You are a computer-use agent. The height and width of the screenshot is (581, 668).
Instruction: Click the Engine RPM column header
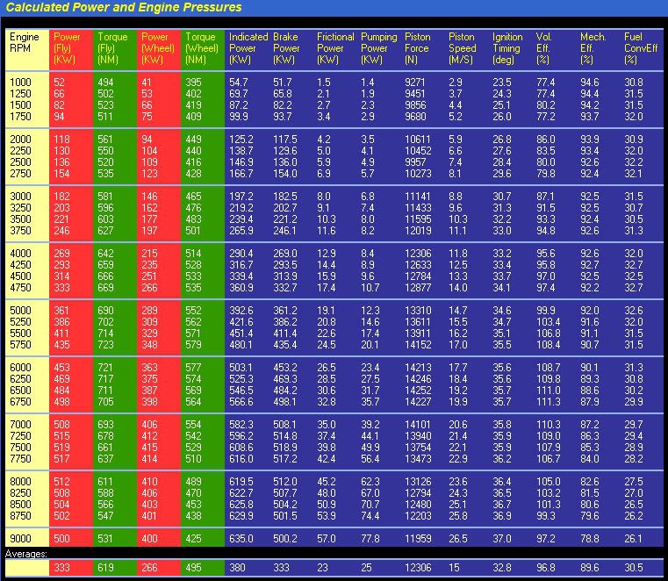click(25, 43)
